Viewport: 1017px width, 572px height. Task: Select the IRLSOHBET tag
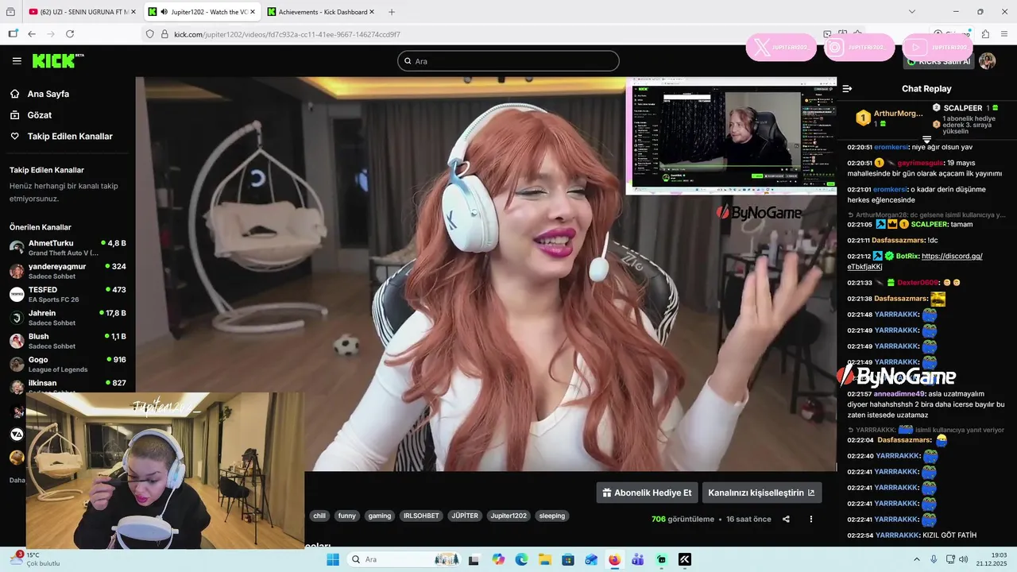(x=421, y=516)
